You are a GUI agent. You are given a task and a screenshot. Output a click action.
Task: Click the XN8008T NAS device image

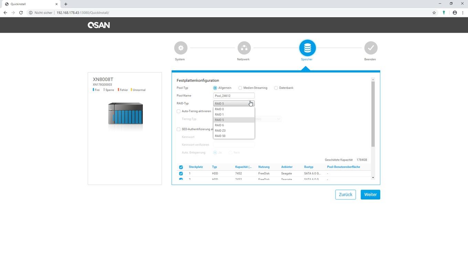tap(126, 113)
